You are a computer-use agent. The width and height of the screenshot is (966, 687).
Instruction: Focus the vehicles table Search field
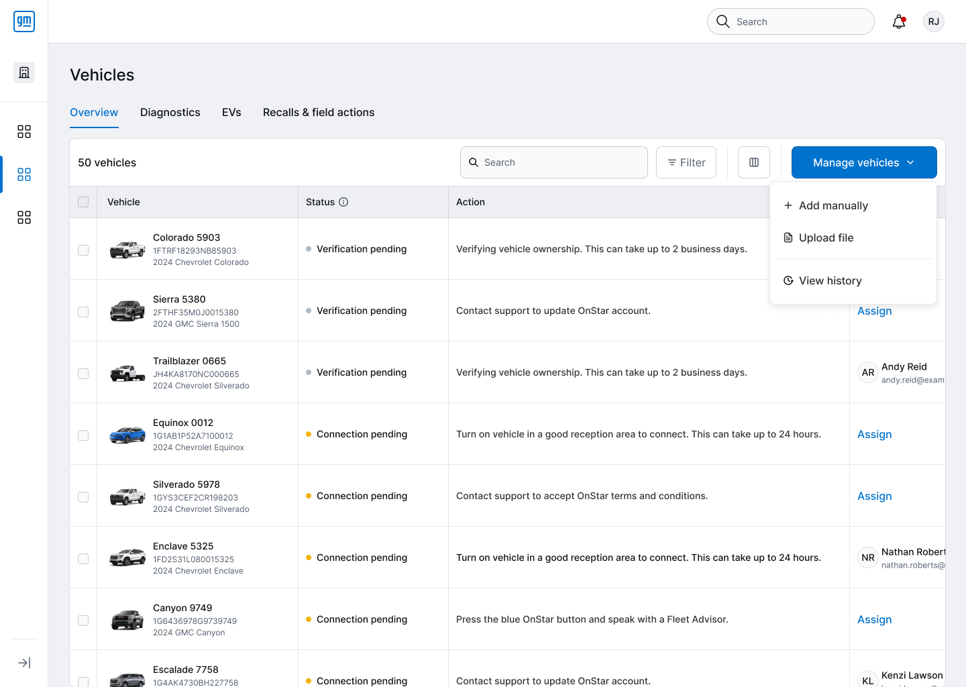[x=554, y=162]
